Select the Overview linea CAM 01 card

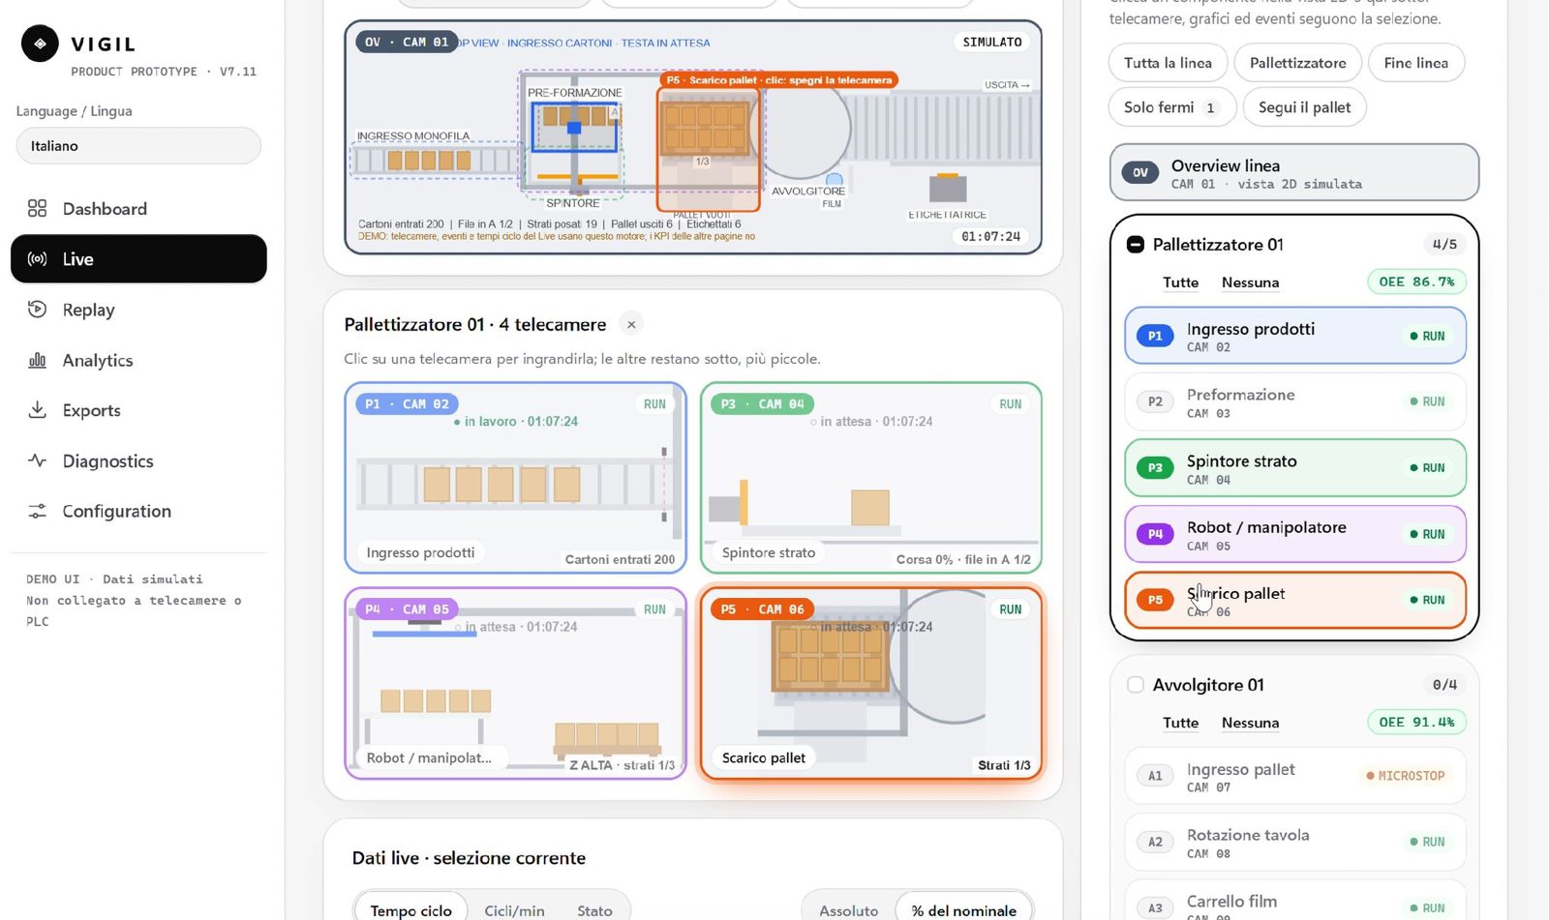coord(1294,173)
